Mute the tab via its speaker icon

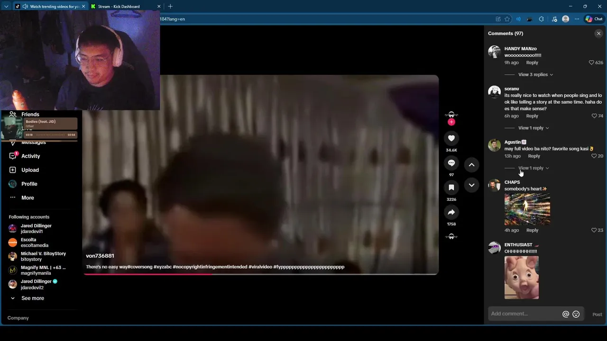point(25,7)
